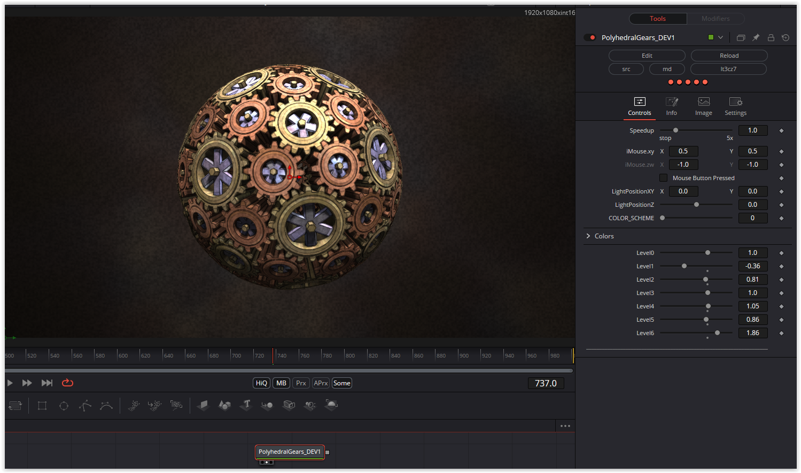
Task: Click the src button
Action: [626, 69]
